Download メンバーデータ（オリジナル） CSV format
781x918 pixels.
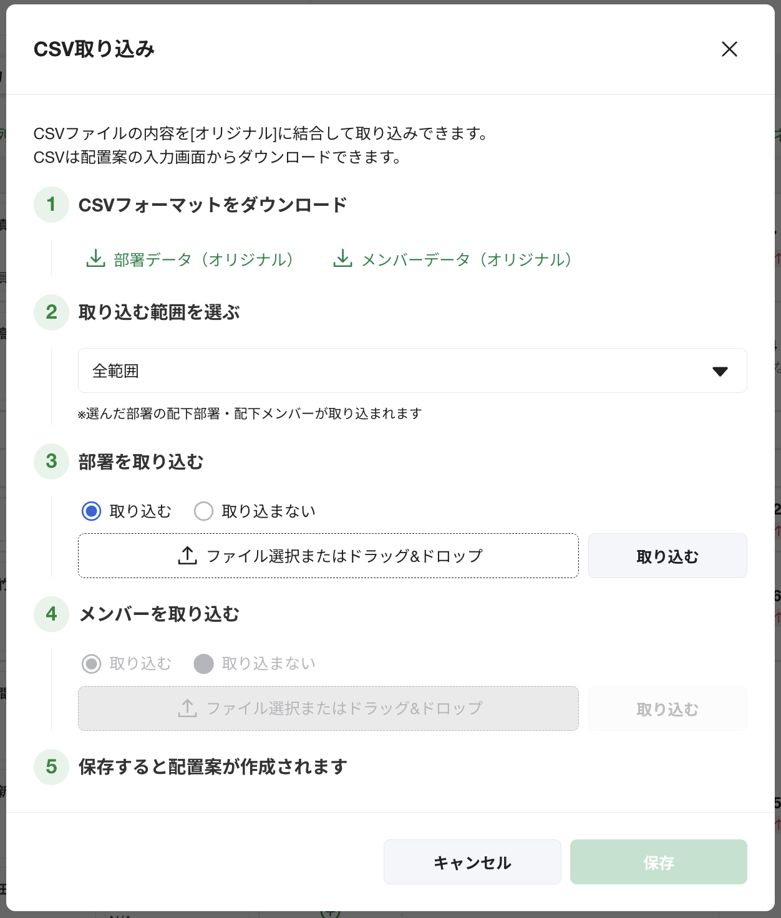467,259
